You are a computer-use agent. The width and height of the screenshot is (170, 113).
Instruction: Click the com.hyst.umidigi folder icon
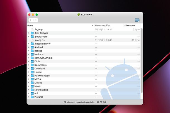tap(32, 58)
